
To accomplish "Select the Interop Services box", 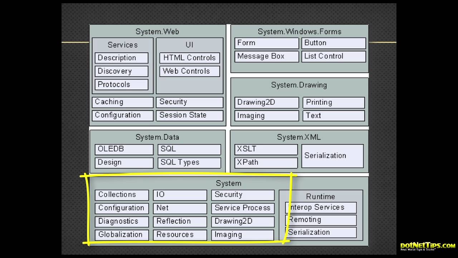I will coord(321,207).
